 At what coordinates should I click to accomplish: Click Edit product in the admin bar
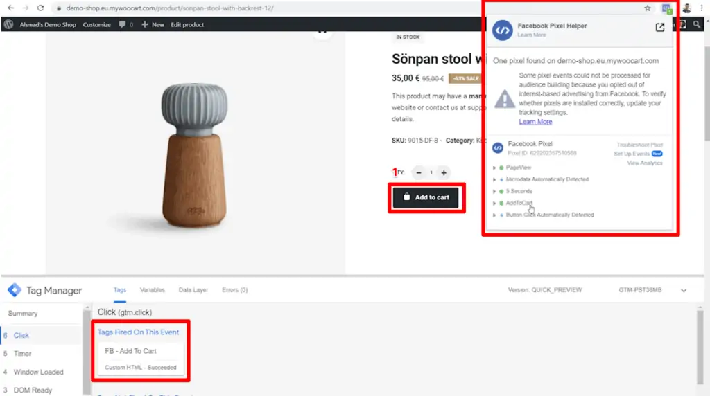point(187,24)
